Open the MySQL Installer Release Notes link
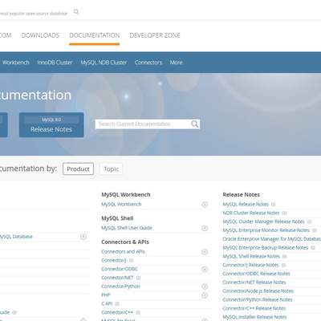 [255, 317]
